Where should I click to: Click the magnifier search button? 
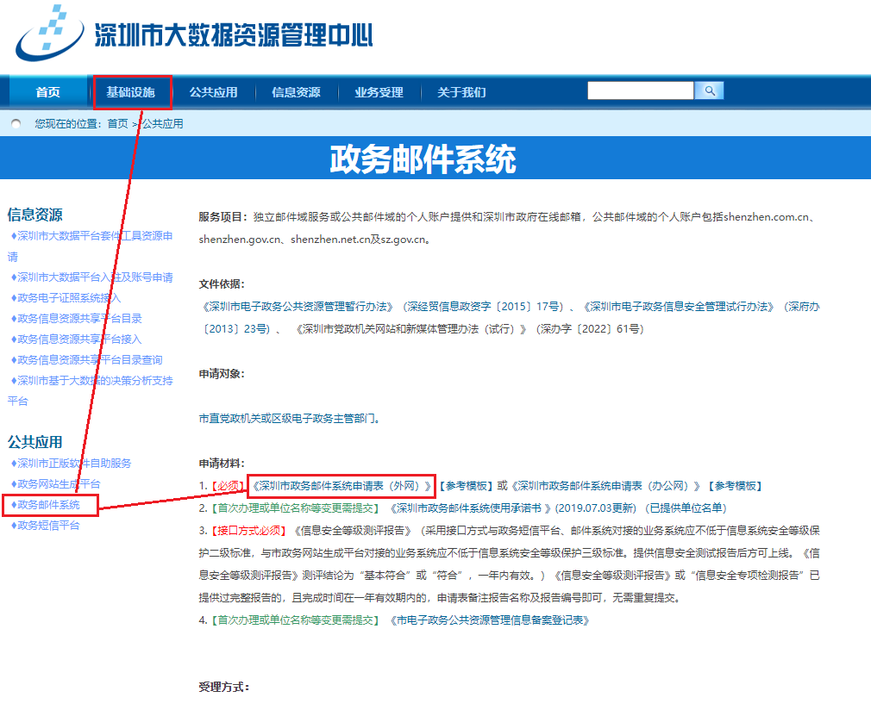tap(709, 90)
